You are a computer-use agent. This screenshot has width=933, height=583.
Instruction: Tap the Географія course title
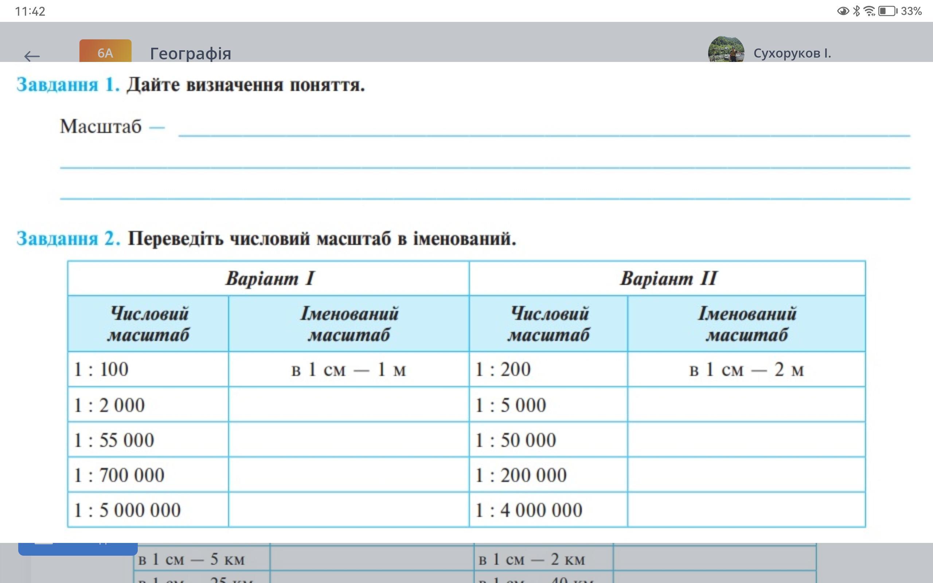pos(191,53)
